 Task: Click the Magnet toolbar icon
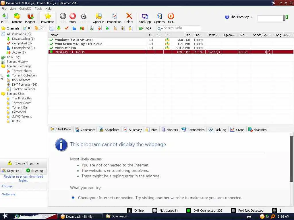click(x=30, y=18)
